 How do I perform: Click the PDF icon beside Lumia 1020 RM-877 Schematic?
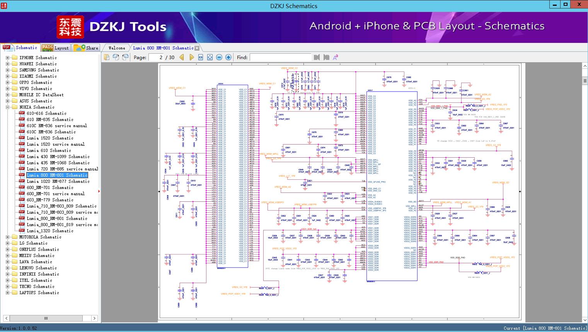pos(22,181)
